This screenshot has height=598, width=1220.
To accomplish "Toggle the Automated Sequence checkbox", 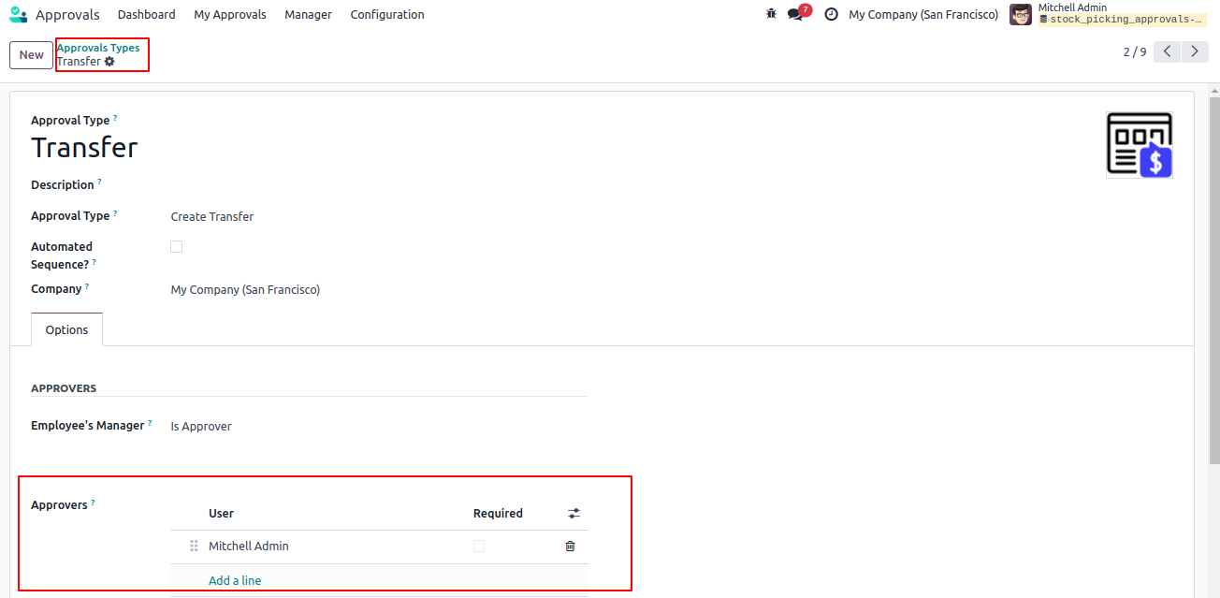I will 177,247.
